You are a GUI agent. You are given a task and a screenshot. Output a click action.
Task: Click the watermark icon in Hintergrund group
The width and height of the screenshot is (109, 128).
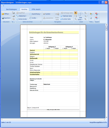[91, 18]
